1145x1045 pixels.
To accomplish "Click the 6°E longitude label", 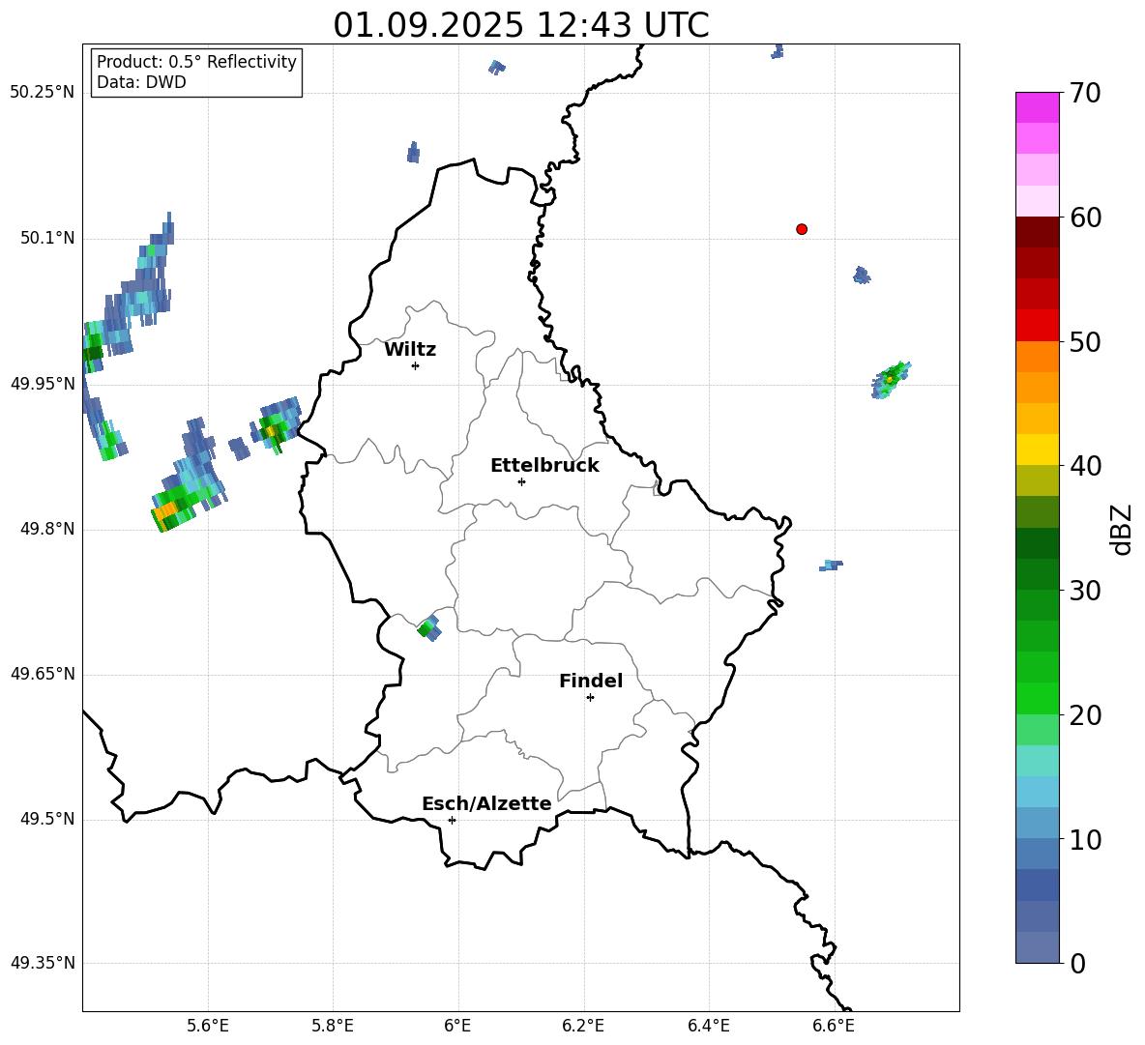I will (x=457, y=1026).
